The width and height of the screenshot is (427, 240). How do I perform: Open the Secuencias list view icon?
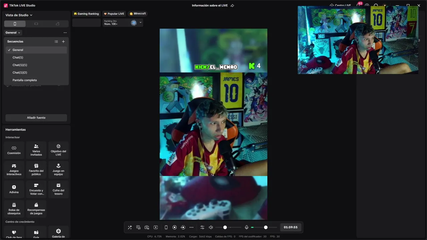pyautogui.click(x=56, y=42)
